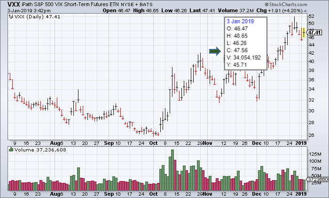329x198 pixels.
Task: Click the yellow highlighted latest price bar
Action: [304, 32]
